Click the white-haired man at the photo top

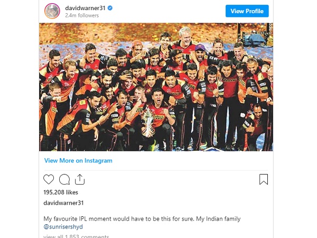pos(185,36)
